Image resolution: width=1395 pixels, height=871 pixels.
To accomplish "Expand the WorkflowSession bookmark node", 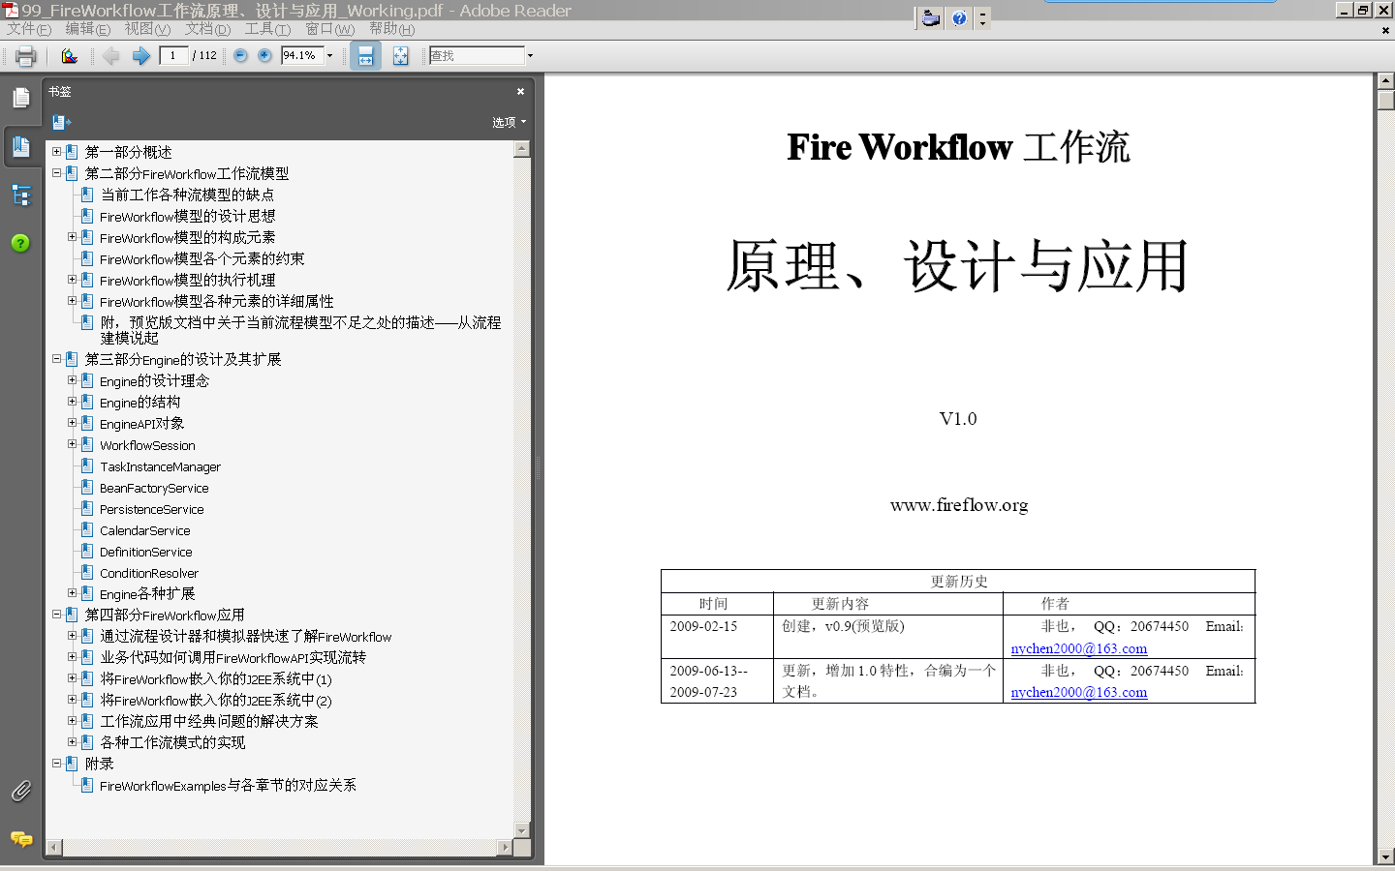I will 73,444.
